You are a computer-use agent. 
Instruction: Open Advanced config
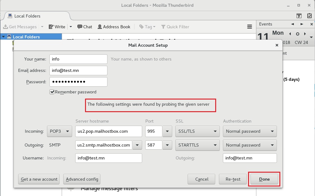[82, 179]
